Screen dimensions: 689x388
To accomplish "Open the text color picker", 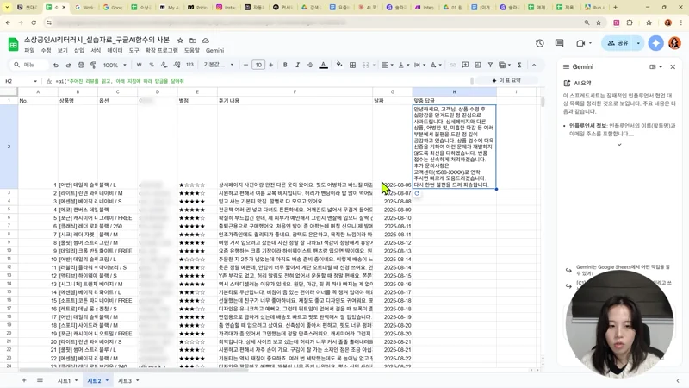I will (324, 66).
